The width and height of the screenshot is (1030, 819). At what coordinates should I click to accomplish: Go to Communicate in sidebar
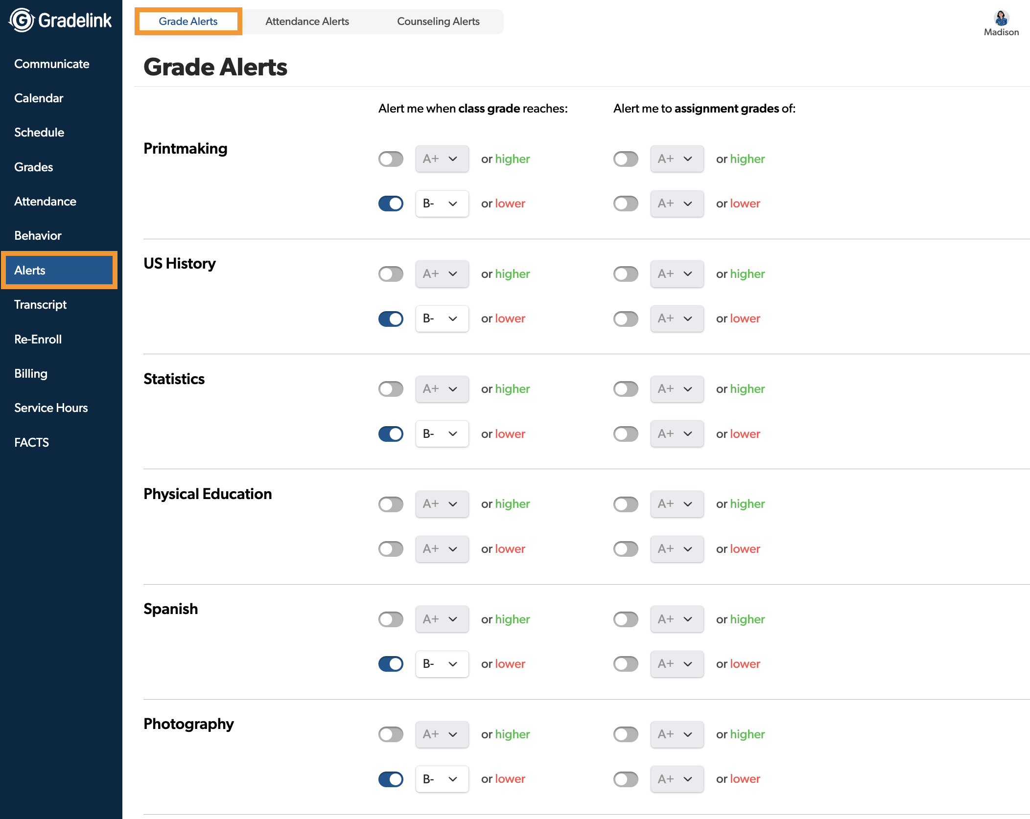52,64
